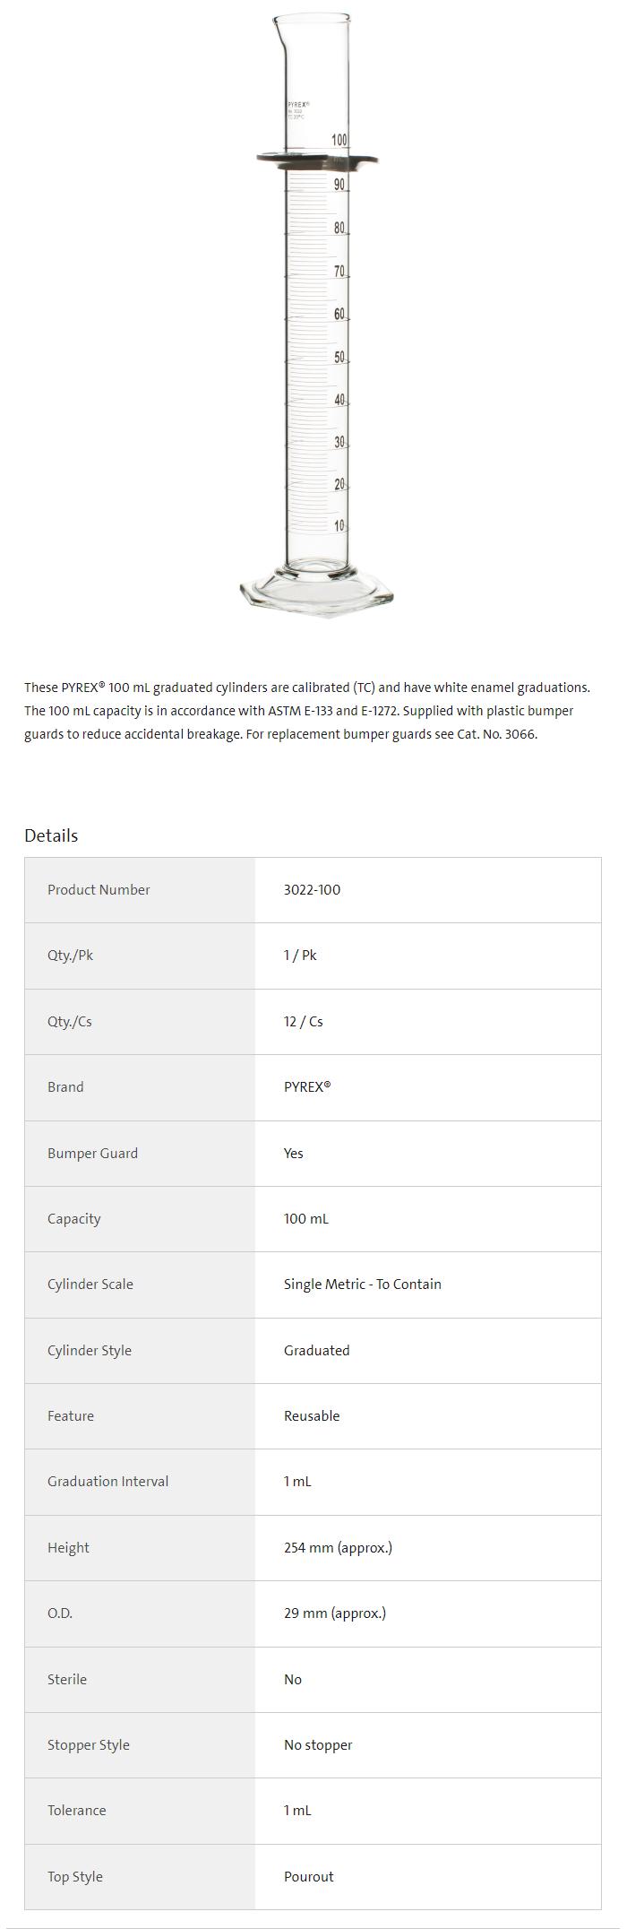Select the 254 mm (approx.) height value

pyautogui.click(x=338, y=1547)
